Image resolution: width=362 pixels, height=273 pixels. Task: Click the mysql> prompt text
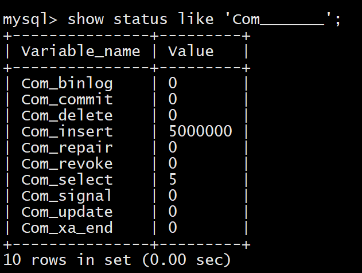click(30, 19)
